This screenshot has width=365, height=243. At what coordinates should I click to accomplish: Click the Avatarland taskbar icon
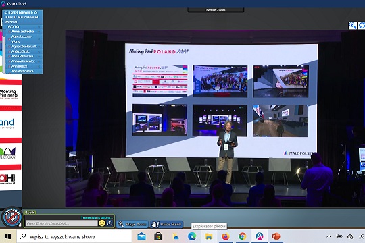260,236
